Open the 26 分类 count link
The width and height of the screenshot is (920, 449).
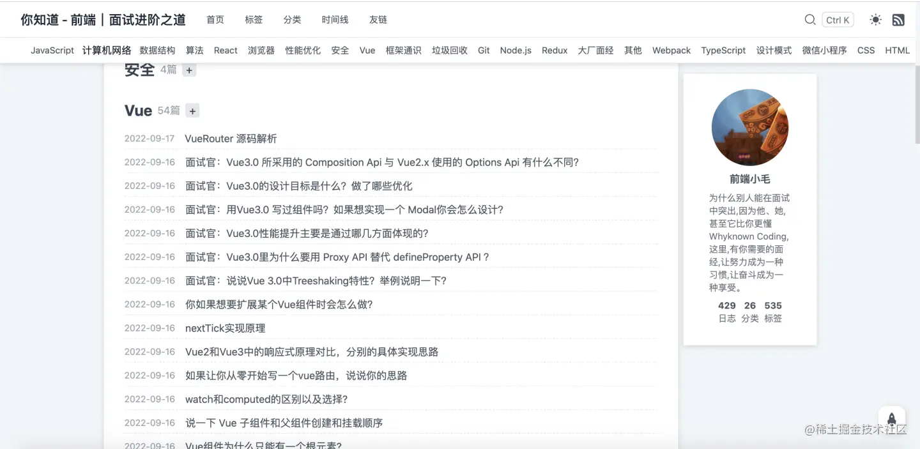coord(750,312)
